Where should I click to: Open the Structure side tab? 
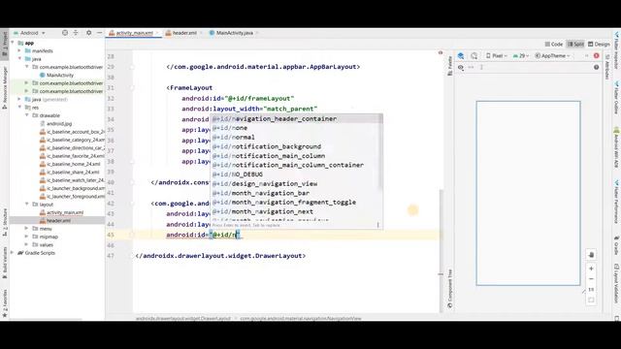(5, 222)
